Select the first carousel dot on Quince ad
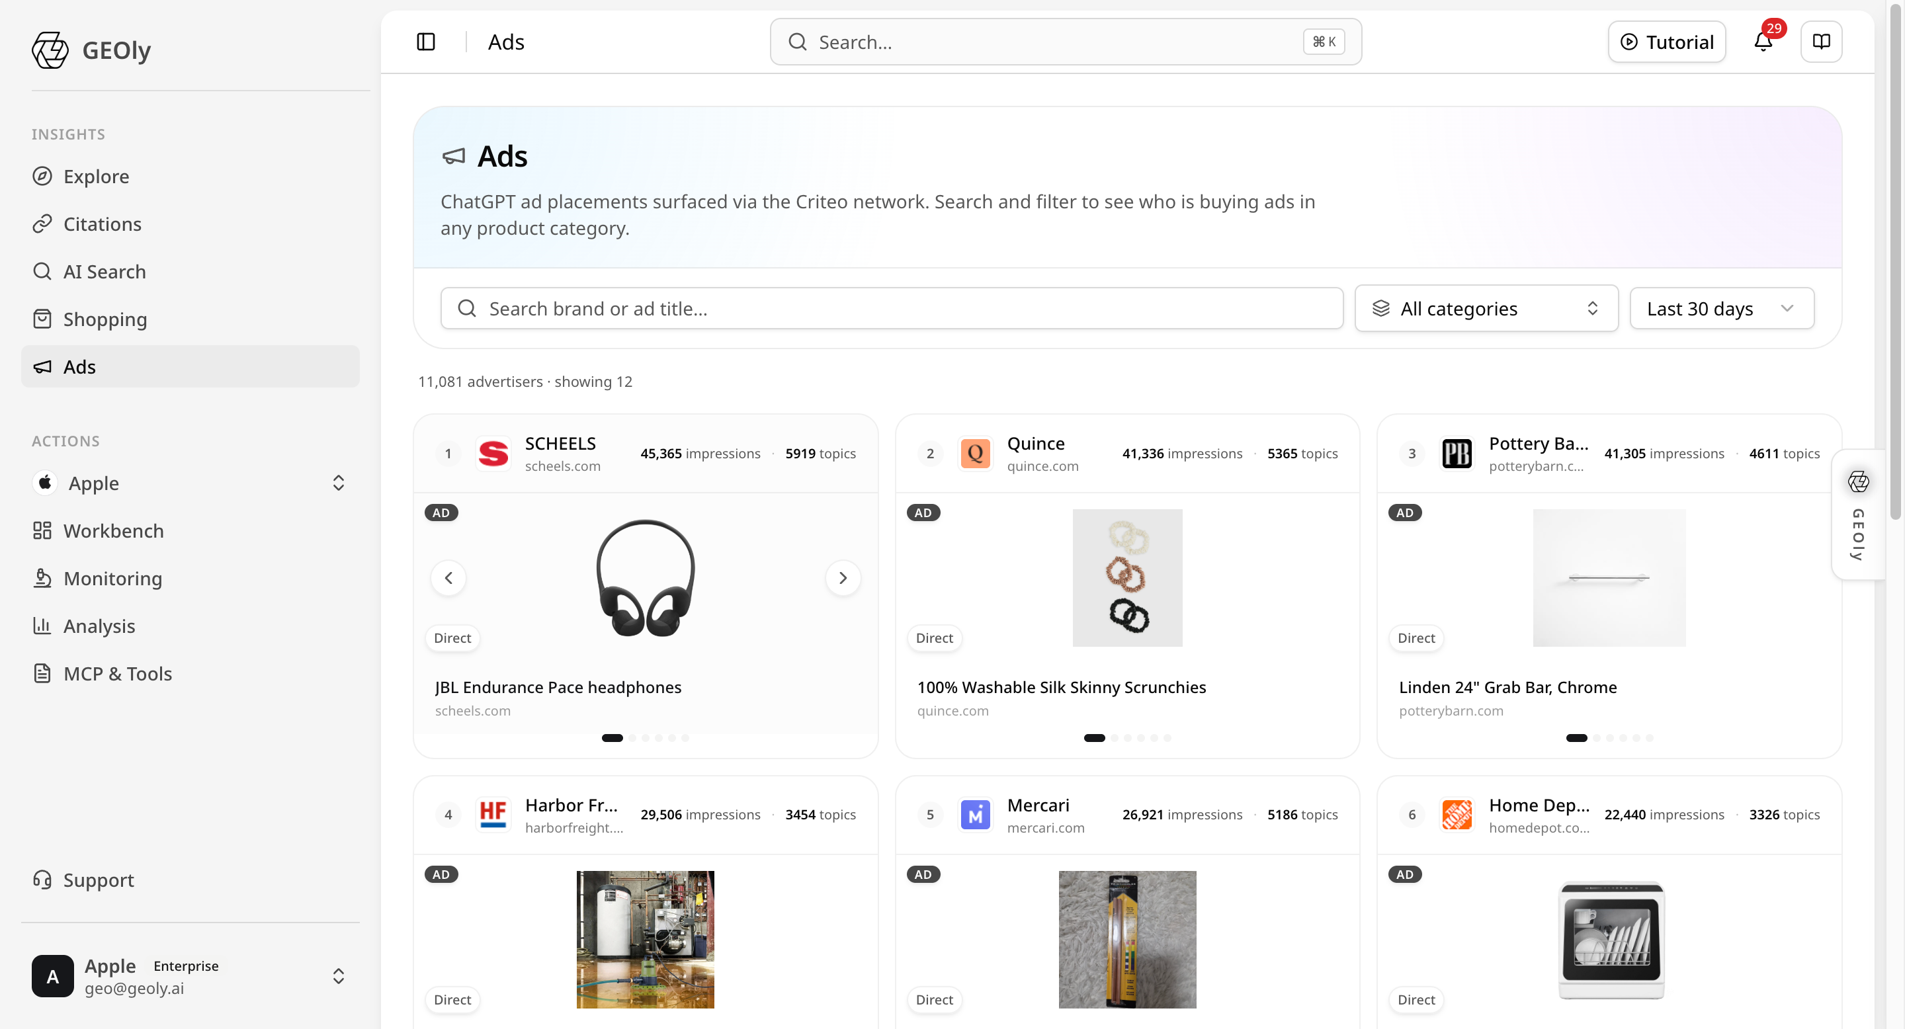The height and width of the screenshot is (1029, 1905). coord(1095,738)
